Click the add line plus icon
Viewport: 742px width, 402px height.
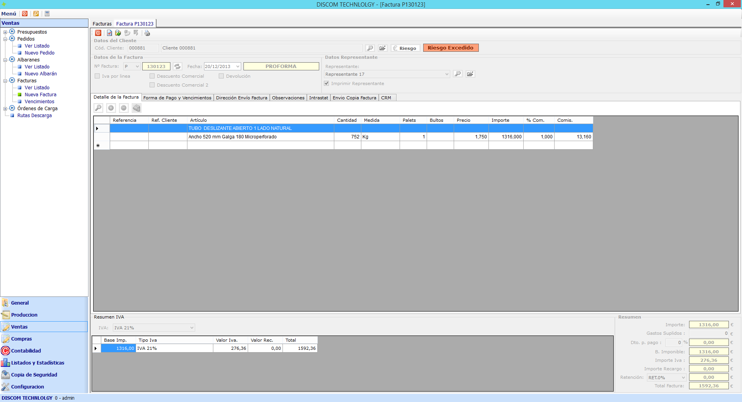pos(111,108)
